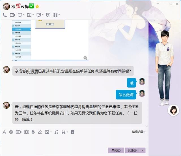181x156 pixels.
Task: Click the send picture icon
Action: pos(47,132)
